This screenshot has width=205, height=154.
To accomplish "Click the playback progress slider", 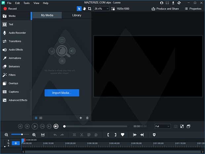I will (95, 127).
